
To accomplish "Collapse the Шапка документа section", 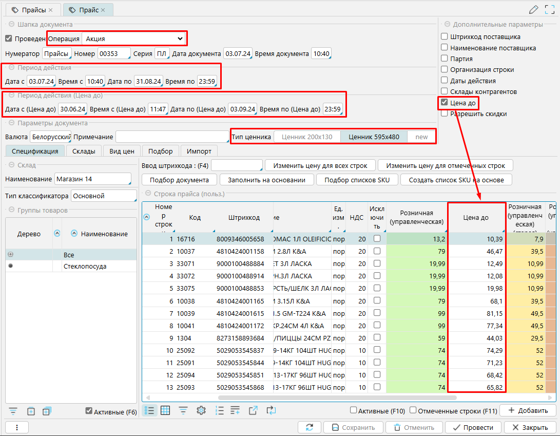I will pyautogui.click(x=10, y=24).
